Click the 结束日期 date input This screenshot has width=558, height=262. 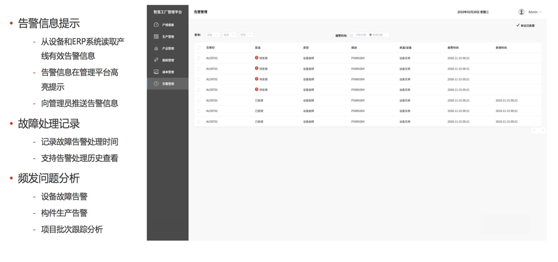tap(378, 35)
